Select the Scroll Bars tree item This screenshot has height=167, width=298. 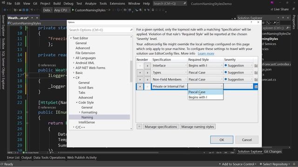point(86,88)
